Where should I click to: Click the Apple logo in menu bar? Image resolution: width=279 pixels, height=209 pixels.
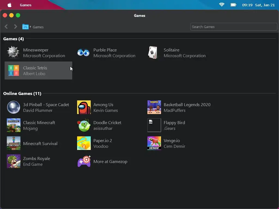(x=10, y=5)
